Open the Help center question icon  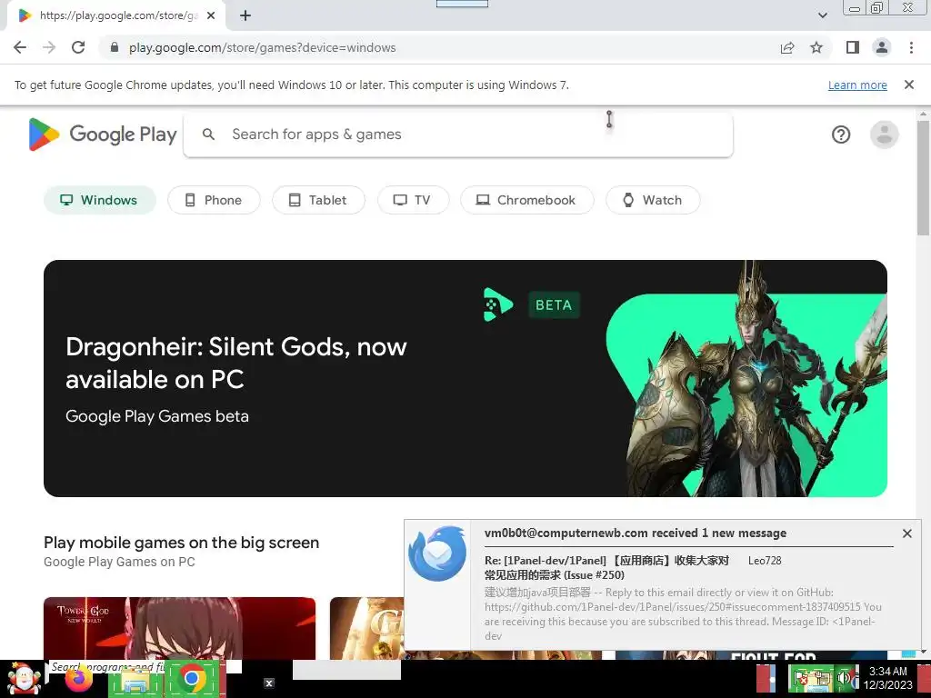(841, 135)
